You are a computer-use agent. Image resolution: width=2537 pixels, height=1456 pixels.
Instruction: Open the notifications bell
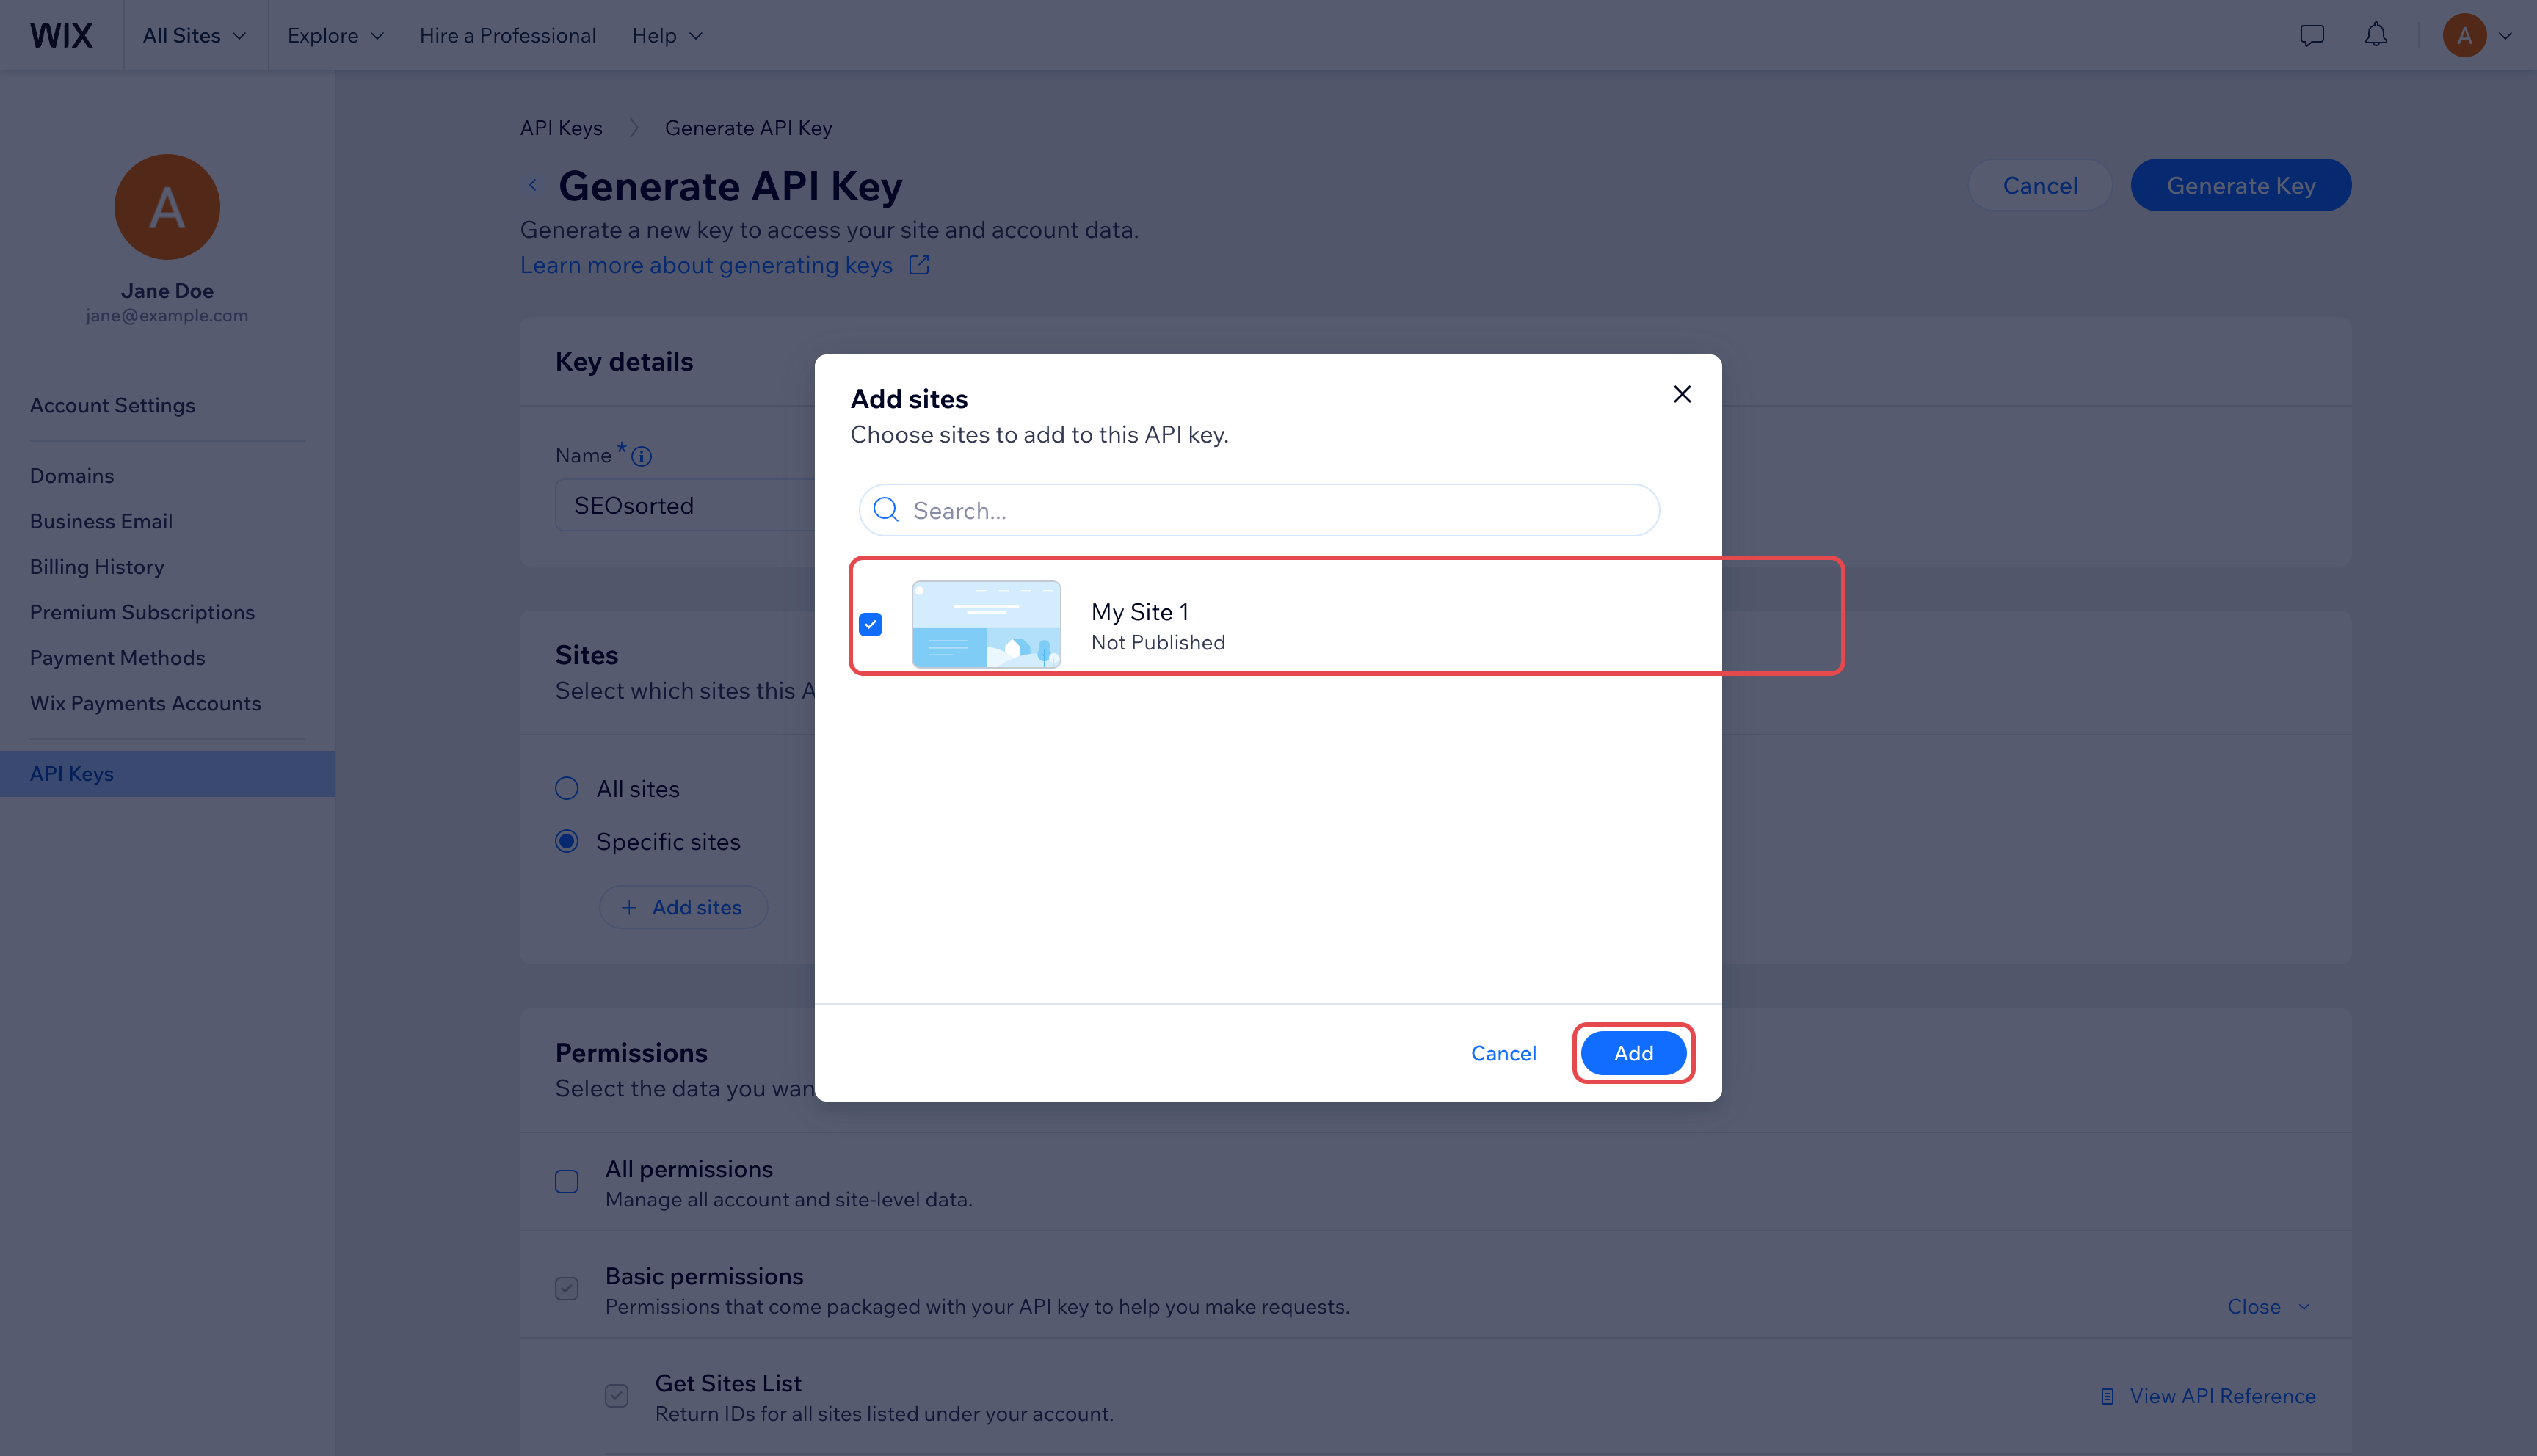point(2376,35)
